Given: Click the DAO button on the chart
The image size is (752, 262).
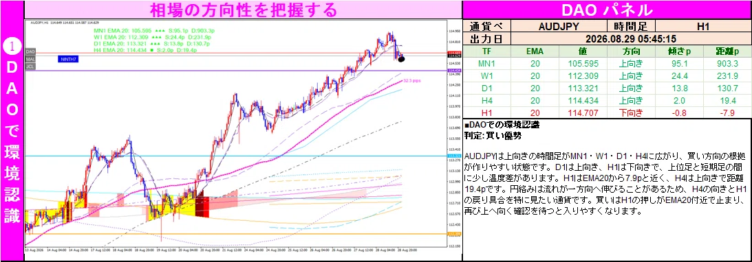Looking at the screenshot, I should coord(30,51).
